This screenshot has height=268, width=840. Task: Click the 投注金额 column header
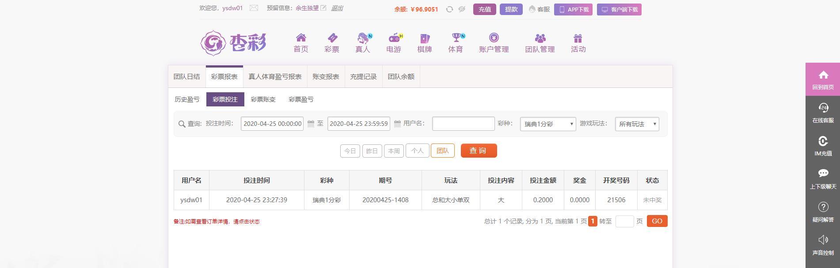click(543, 180)
